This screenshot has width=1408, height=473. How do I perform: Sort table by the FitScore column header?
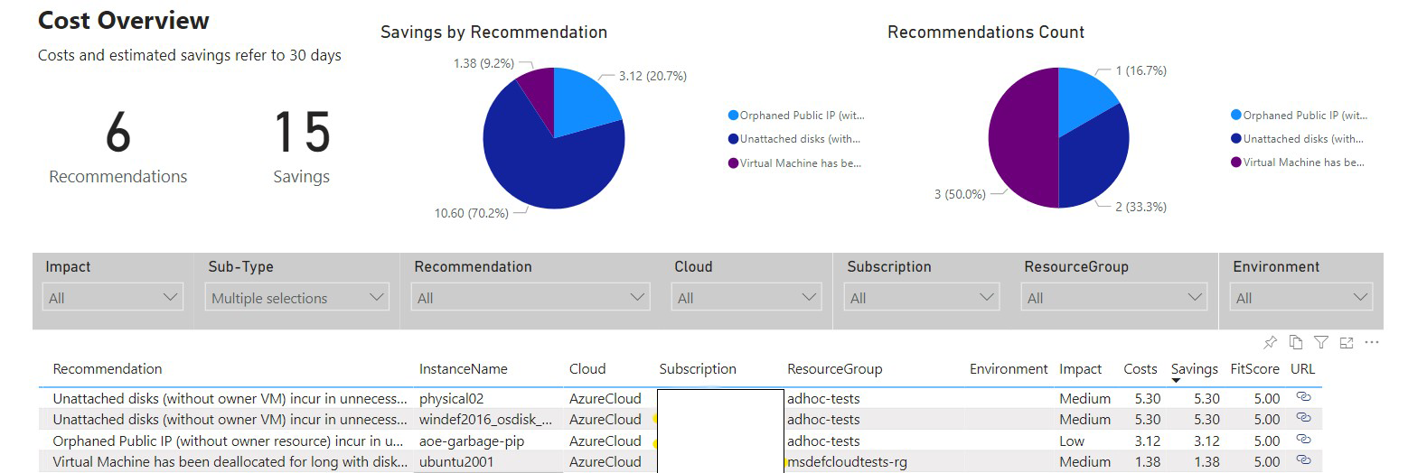coord(1254,369)
